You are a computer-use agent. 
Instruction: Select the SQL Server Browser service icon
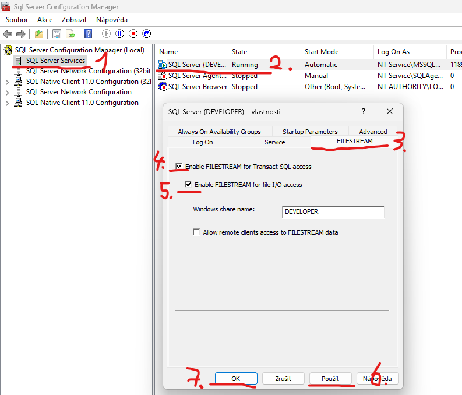click(163, 87)
